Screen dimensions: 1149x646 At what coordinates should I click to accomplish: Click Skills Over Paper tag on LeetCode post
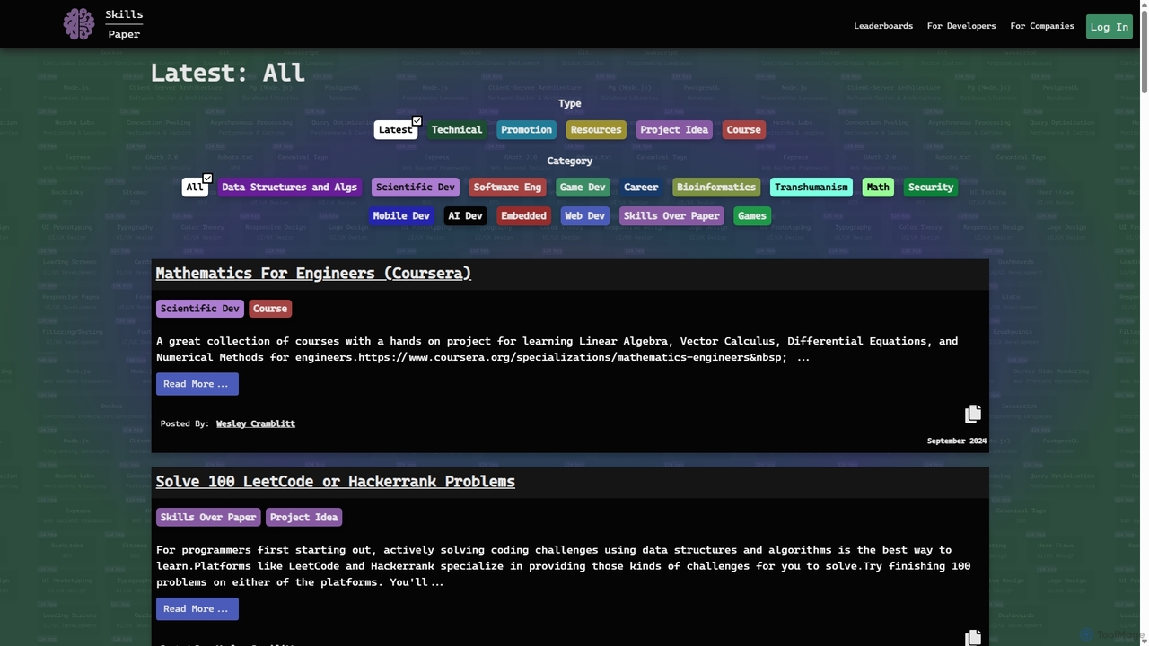tap(208, 517)
